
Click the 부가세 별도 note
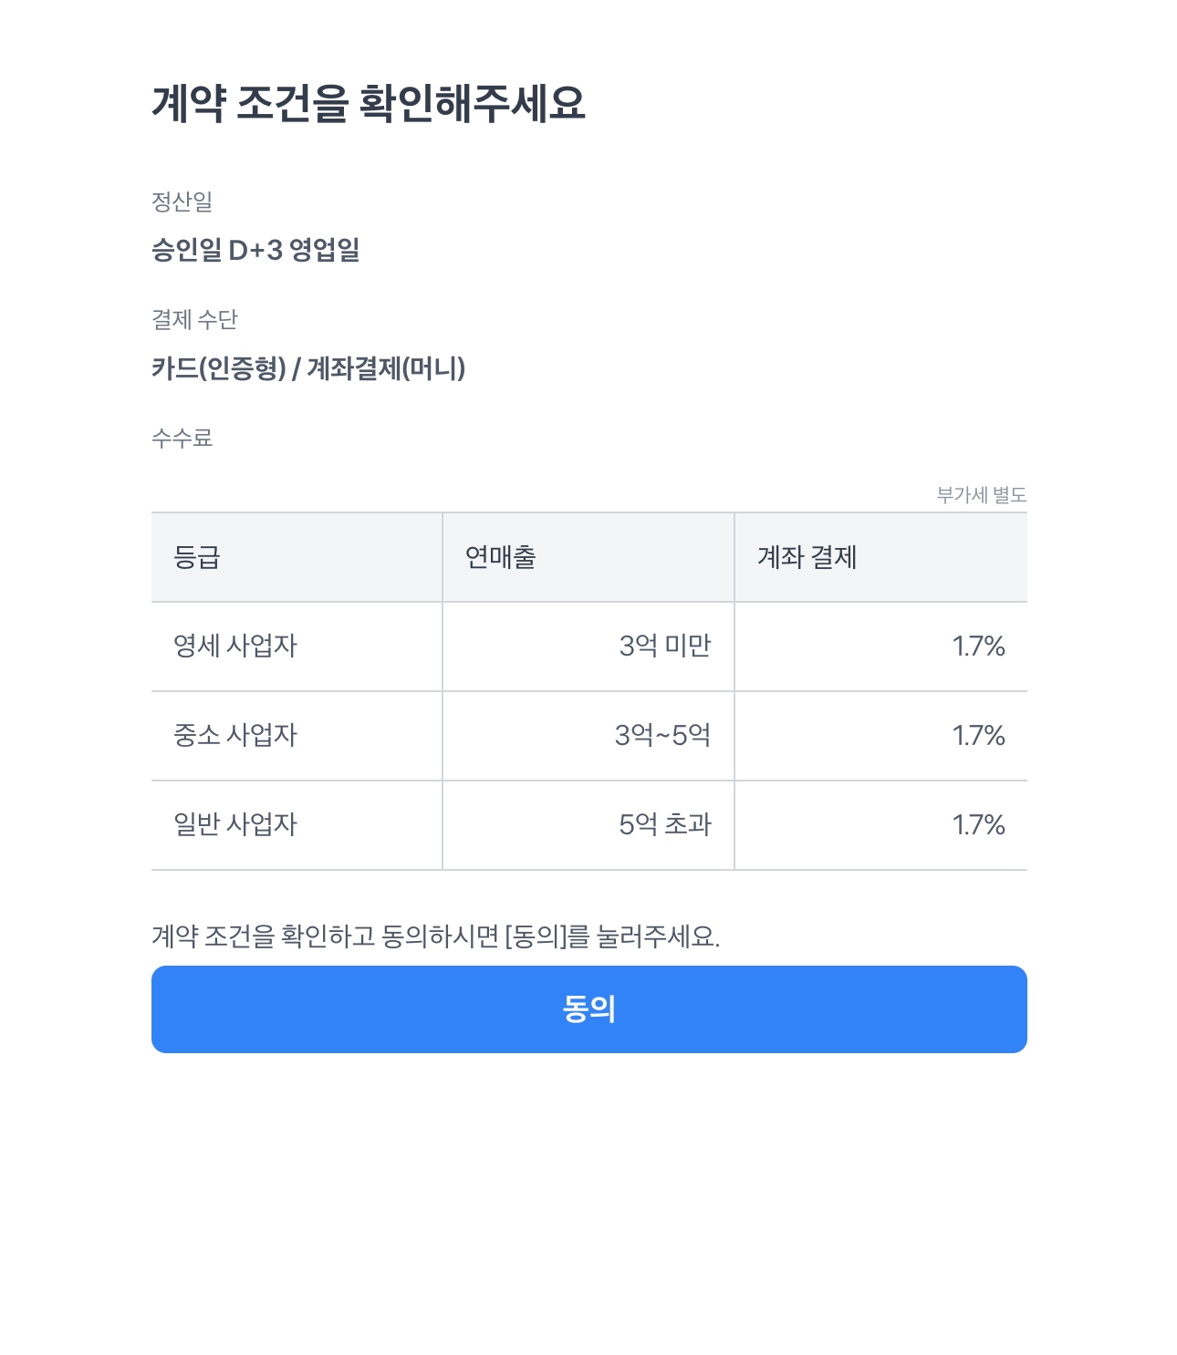pos(981,495)
